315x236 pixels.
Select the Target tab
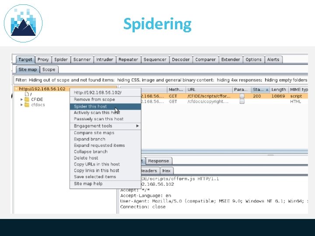pyautogui.click(x=25, y=59)
